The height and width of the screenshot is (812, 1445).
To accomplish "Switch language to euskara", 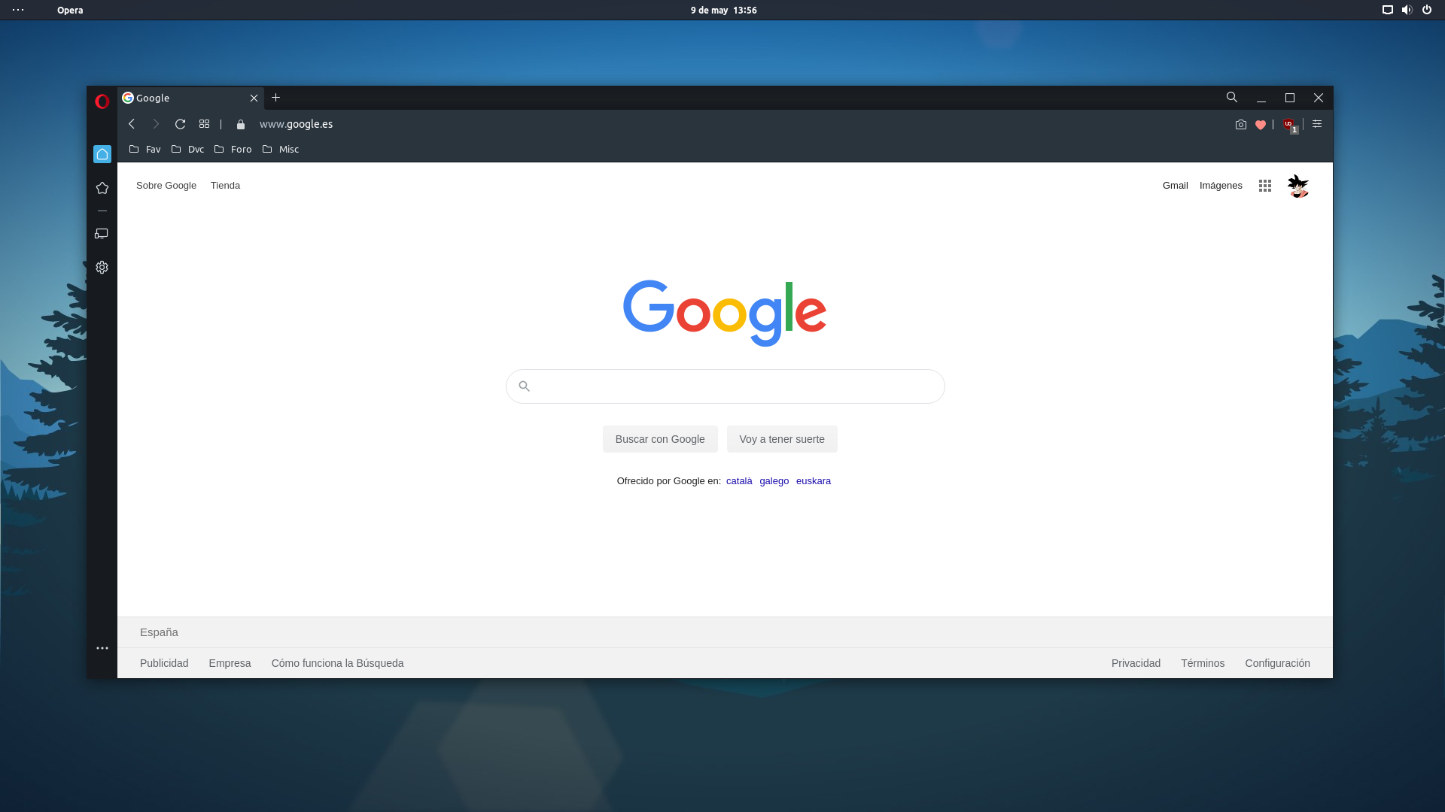I will [x=814, y=481].
